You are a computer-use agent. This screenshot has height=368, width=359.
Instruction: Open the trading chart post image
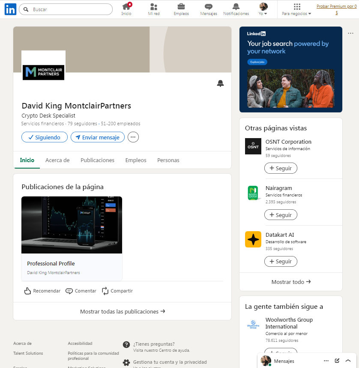tap(72, 225)
